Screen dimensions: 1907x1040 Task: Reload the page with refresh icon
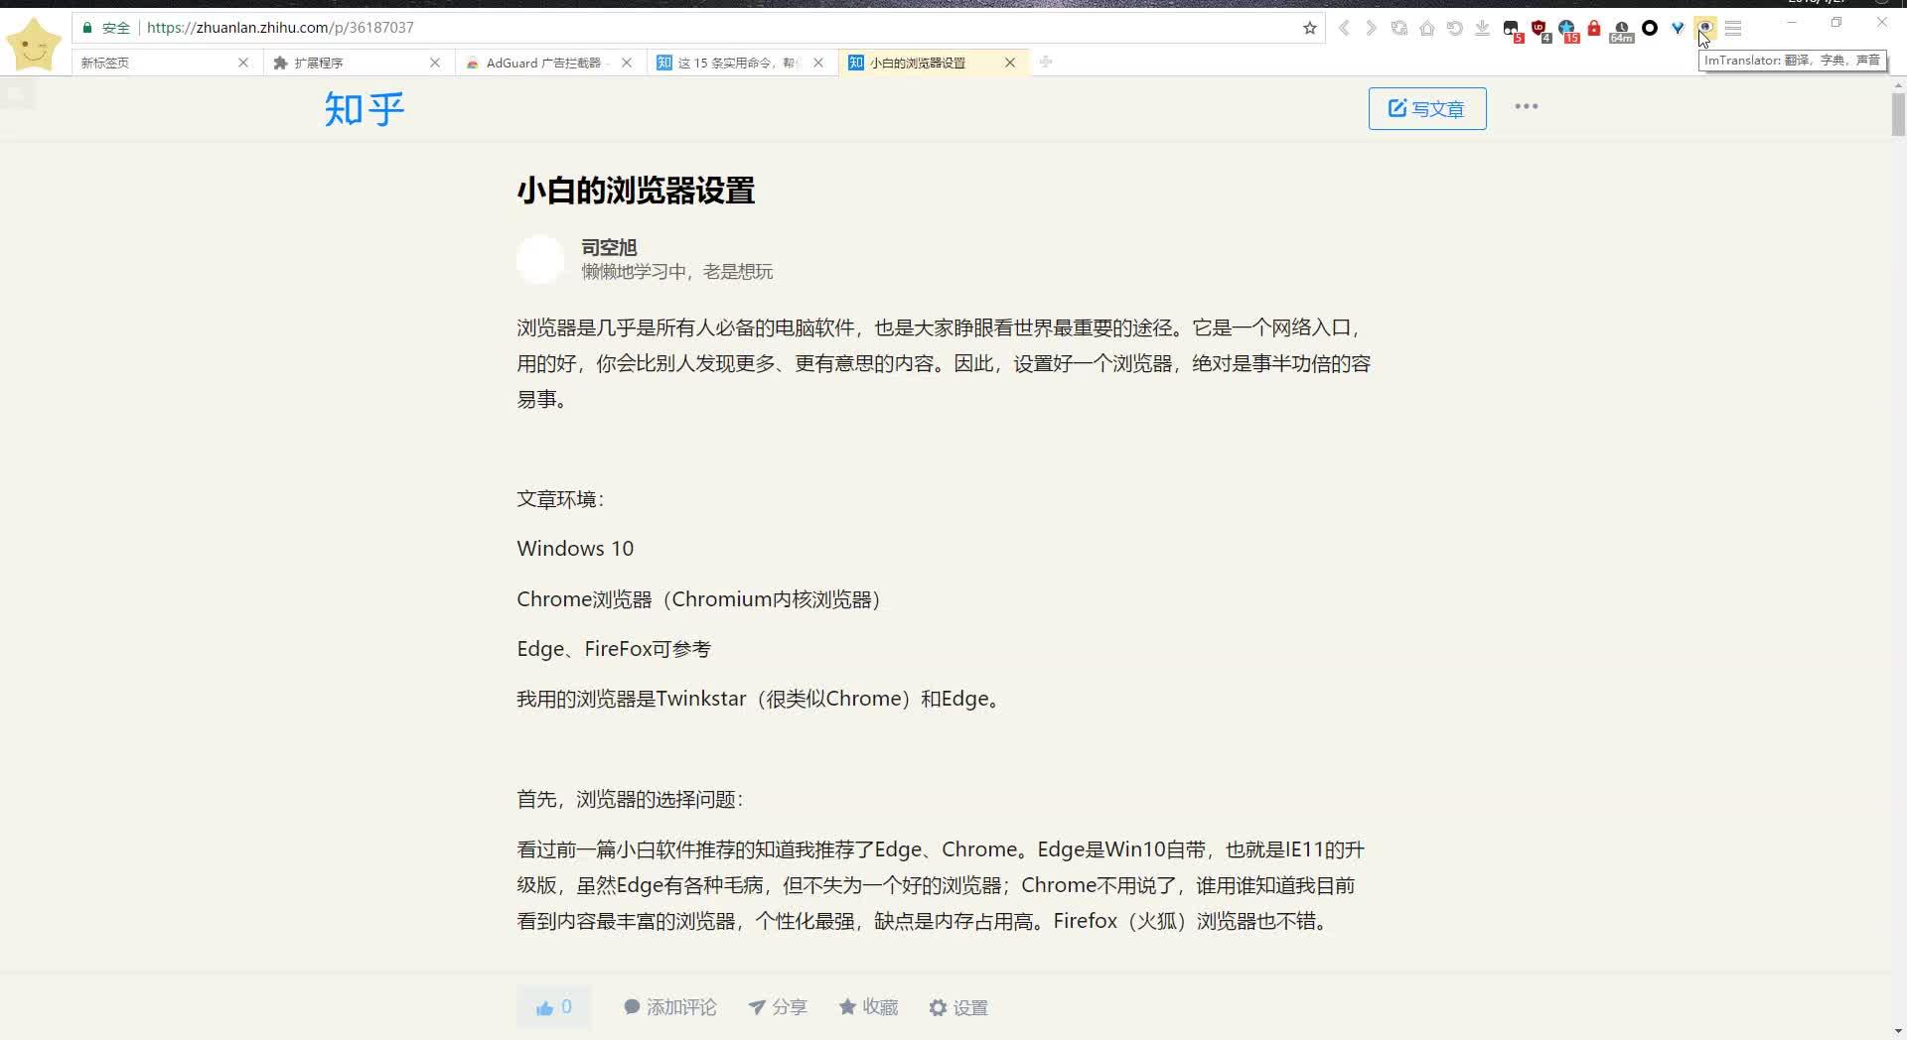[1399, 28]
